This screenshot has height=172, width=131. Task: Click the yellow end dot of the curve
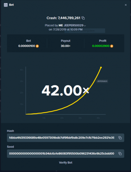pos(101,67)
